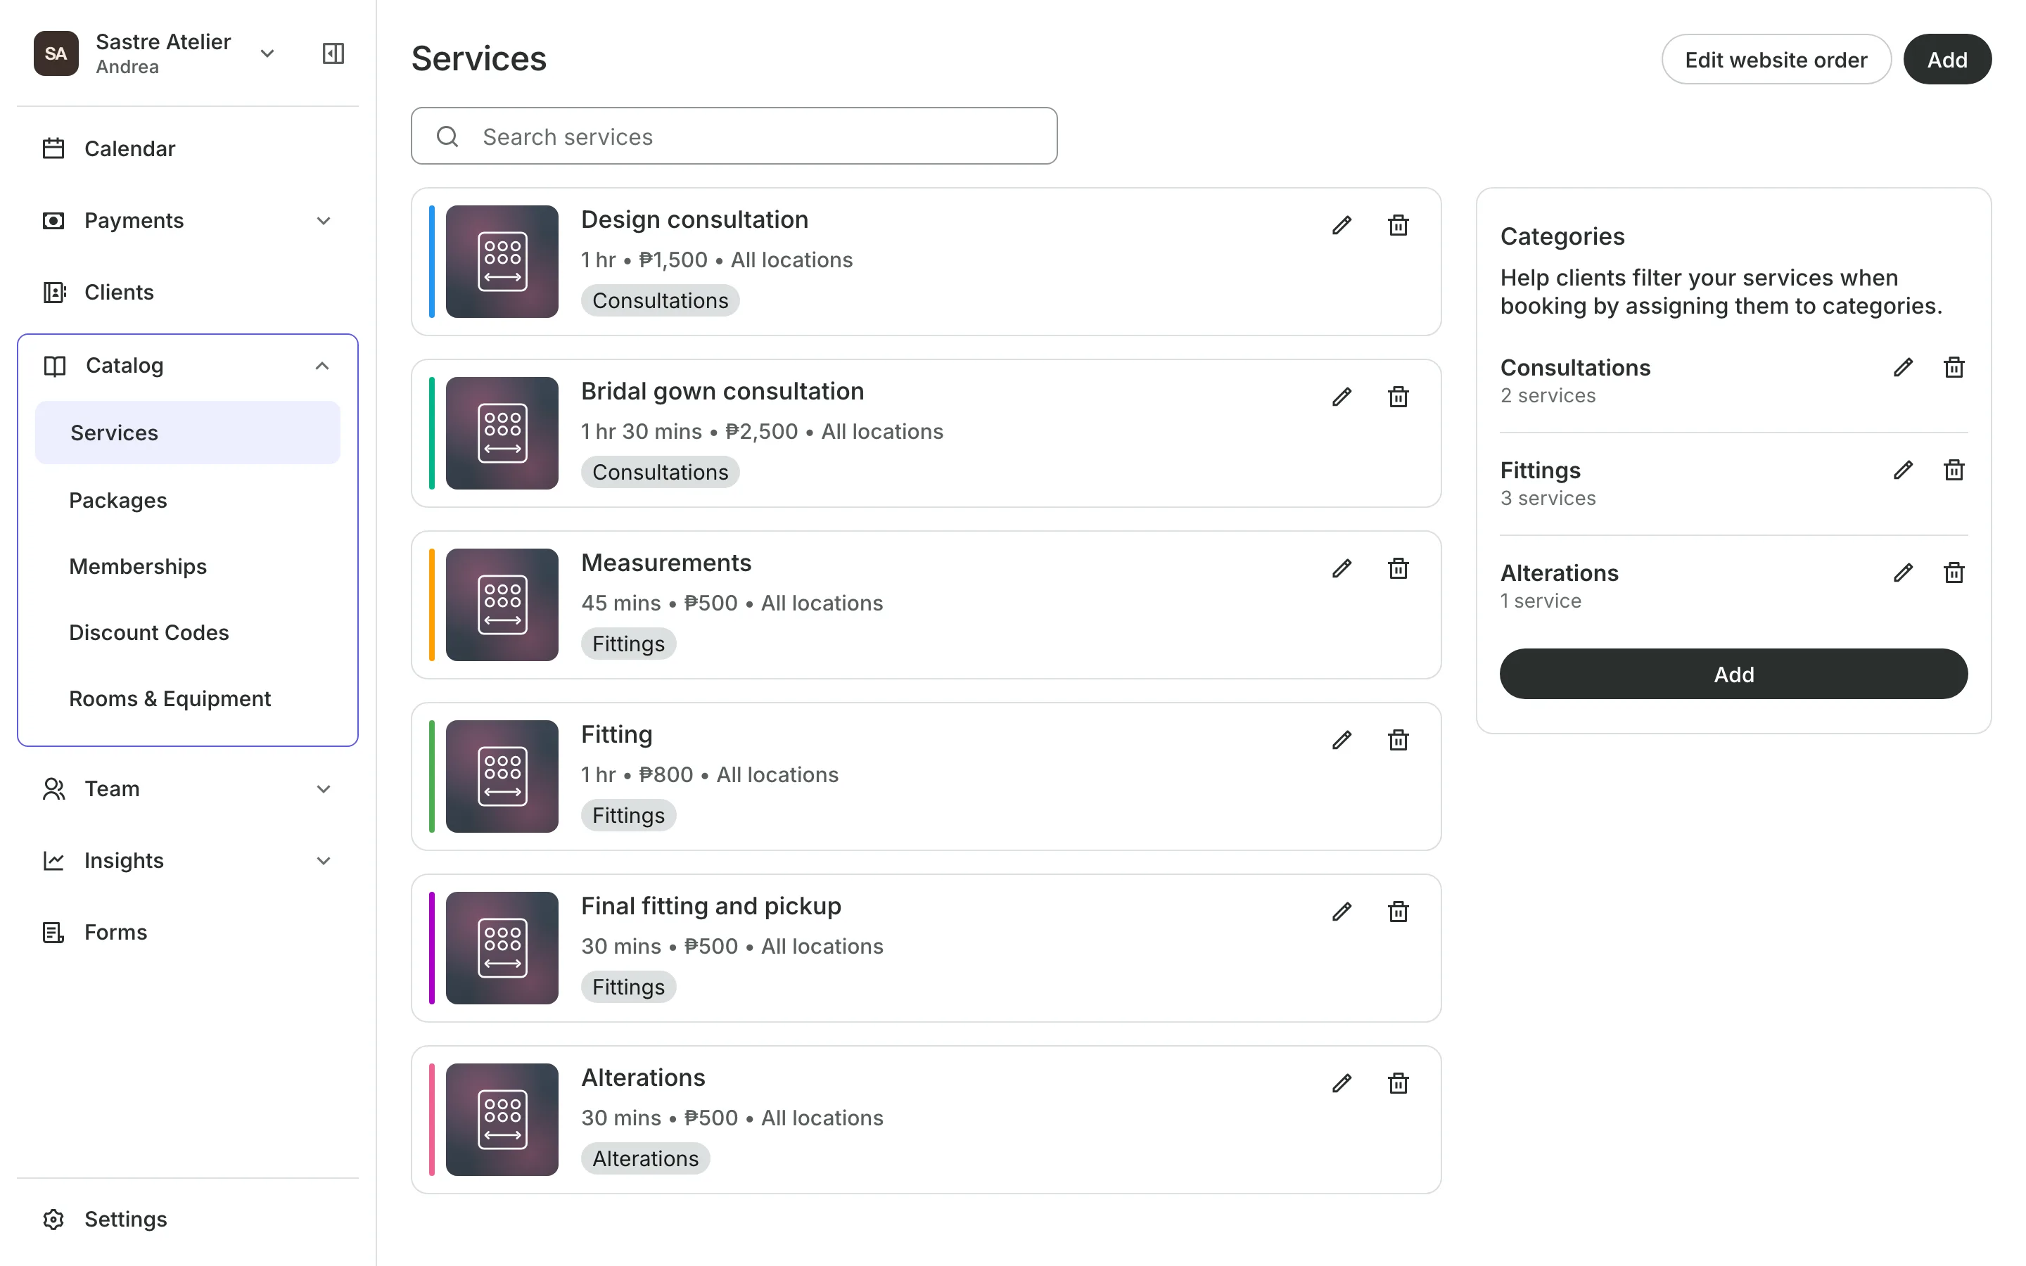The width and height of the screenshot is (2026, 1266).
Task: Delete the Alterations service in the list
Action: click(1398, 1083)
